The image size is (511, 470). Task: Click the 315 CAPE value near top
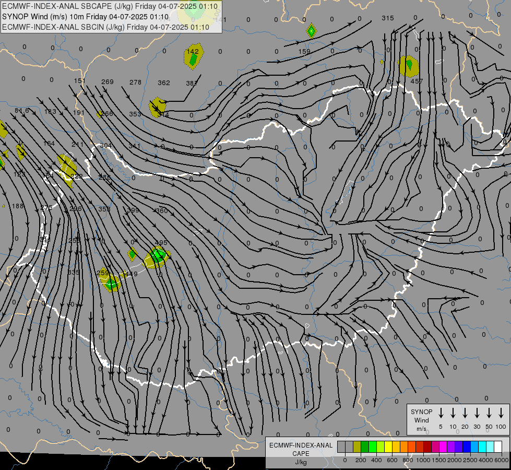388,18
